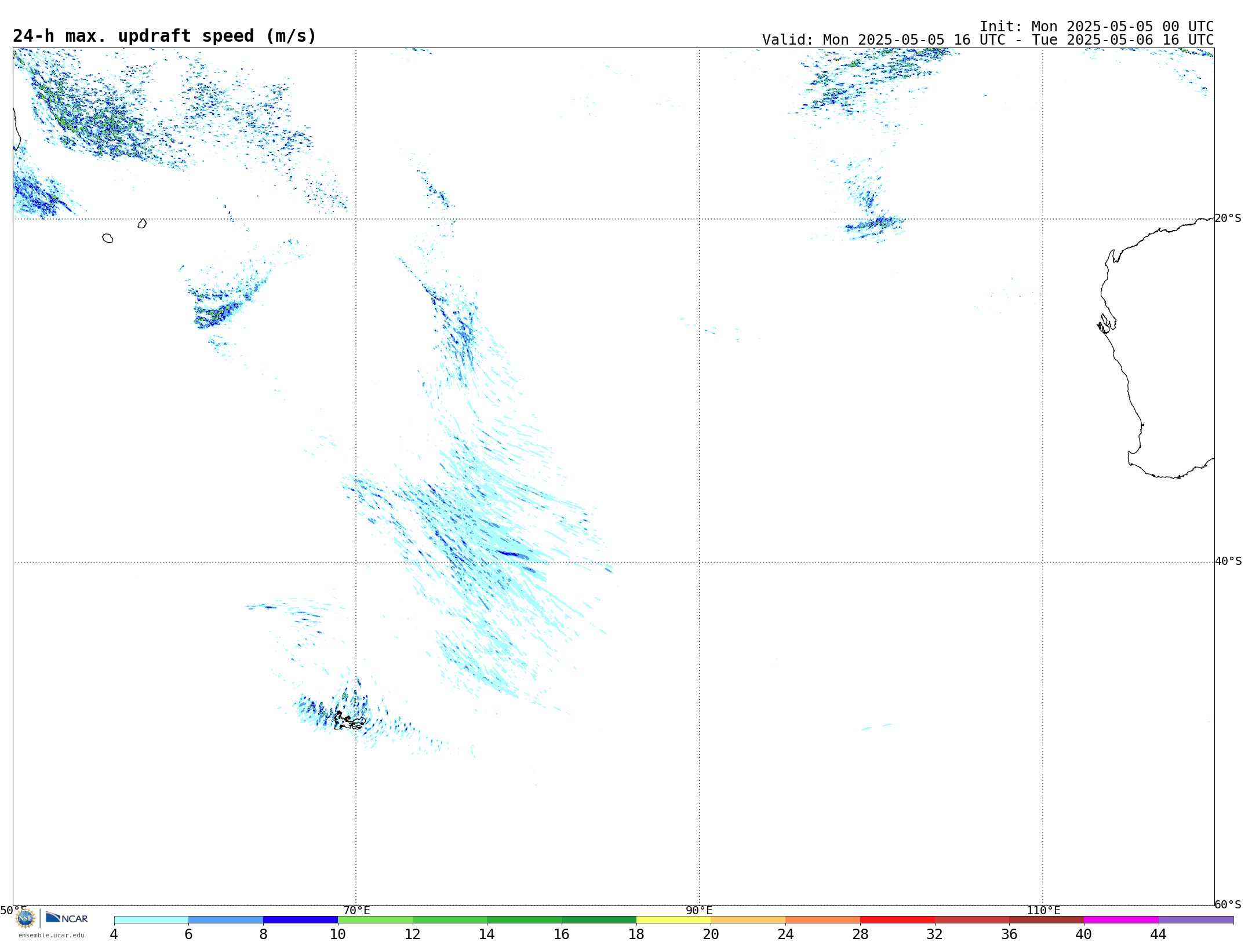Viewport: 1252px width, 942px height.
Task: Click the magenta 40–44 m/s swatch
Action: 1121,919
